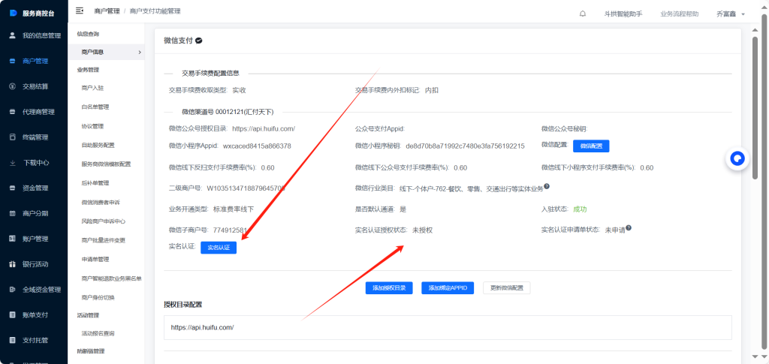Open 服务商微信模板配置 submenu item
Image resolution: width=769 pixels, height=364 pixels.
[106, 164]
